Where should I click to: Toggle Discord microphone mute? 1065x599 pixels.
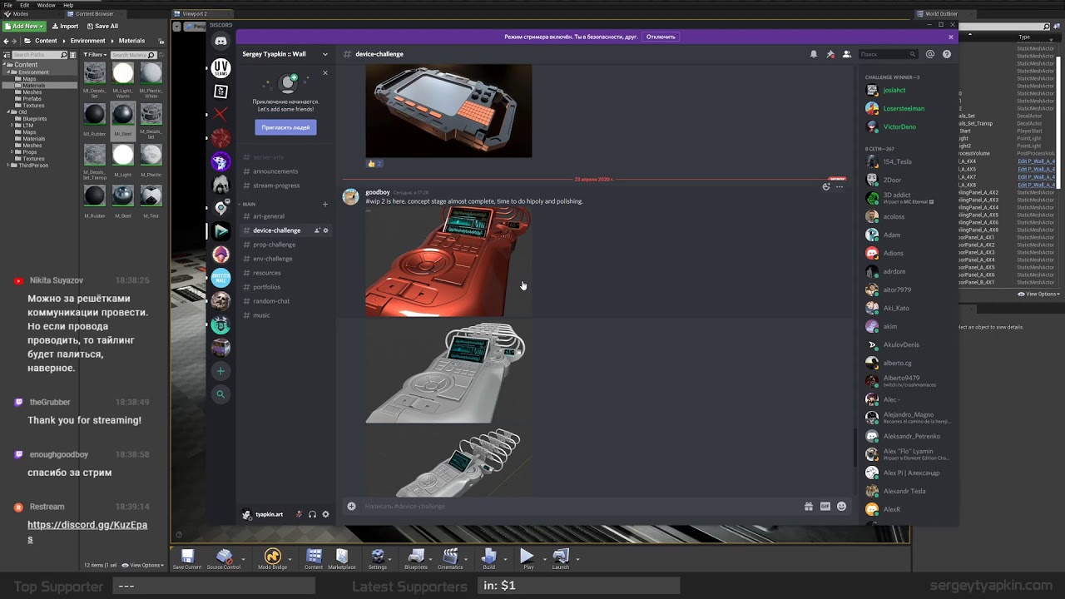[299, 514]
